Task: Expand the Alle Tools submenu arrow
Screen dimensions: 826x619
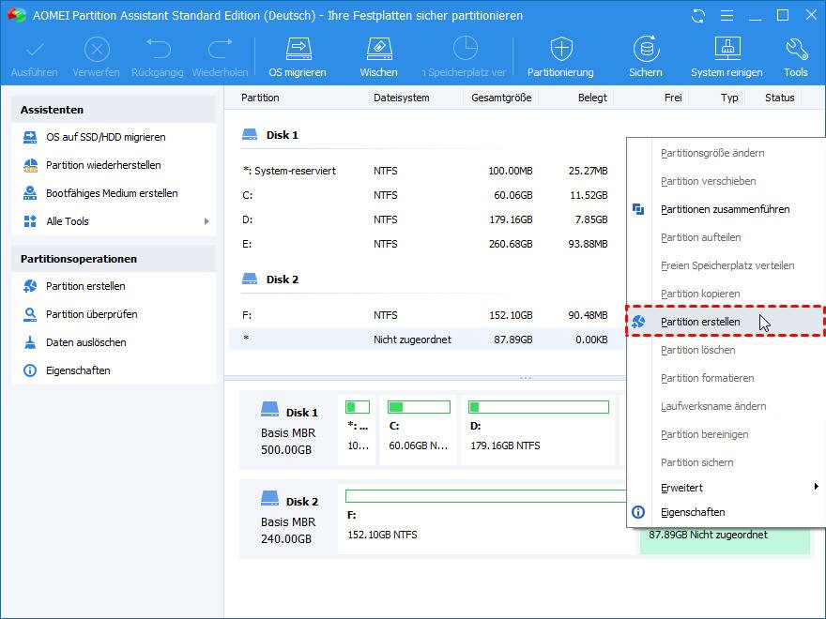Action: point(206,221)
